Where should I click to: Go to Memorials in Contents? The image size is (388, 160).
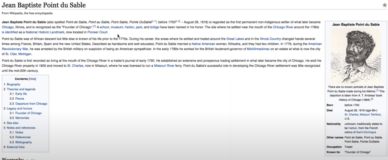(x=23, y=118)
